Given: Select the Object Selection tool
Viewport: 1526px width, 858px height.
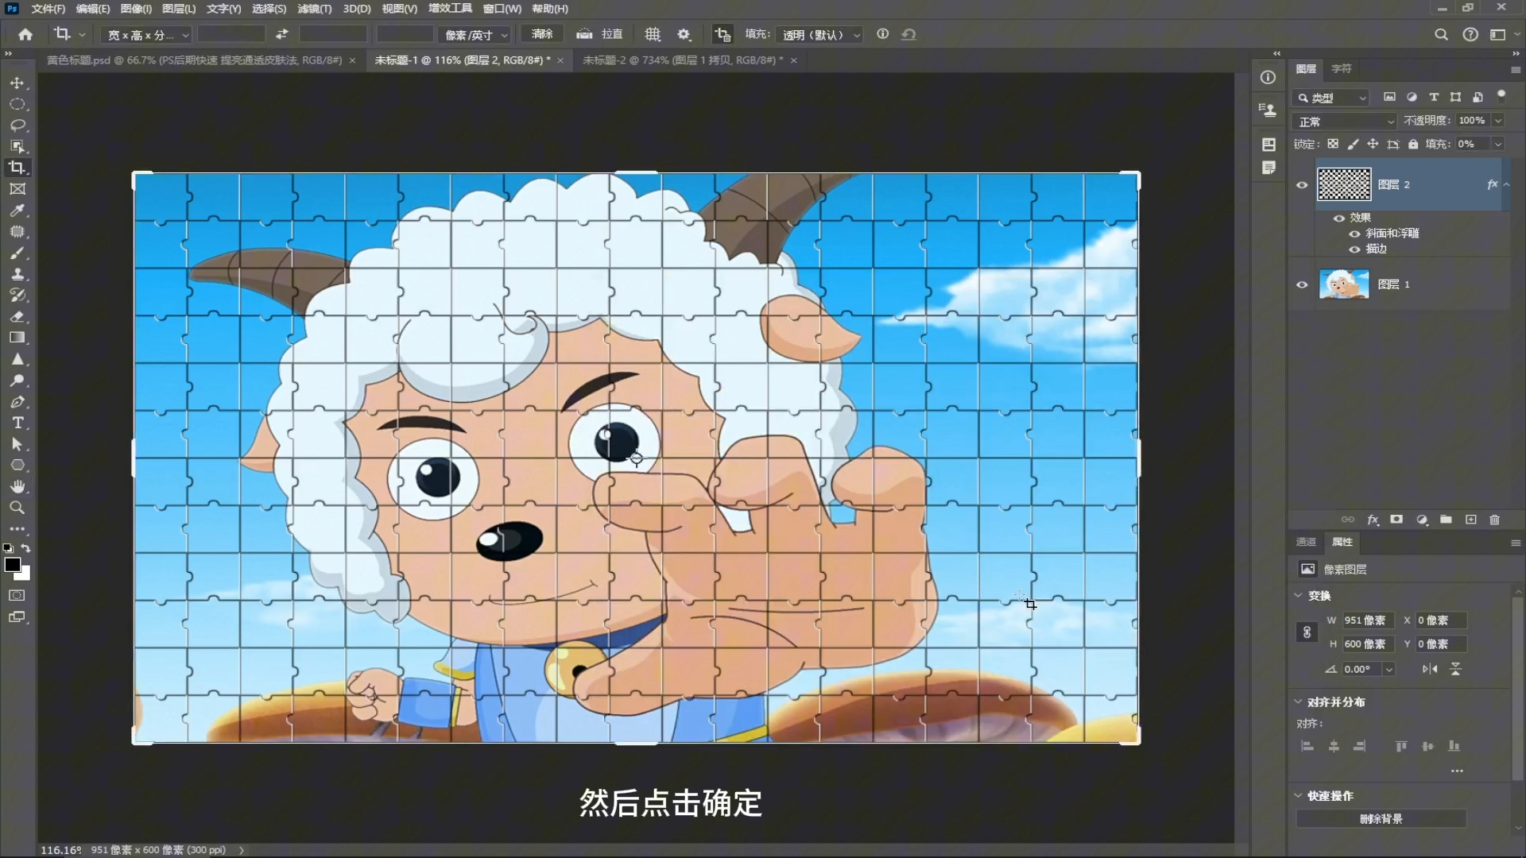Looking at the screenshot, I should click(x=17, y=146).
